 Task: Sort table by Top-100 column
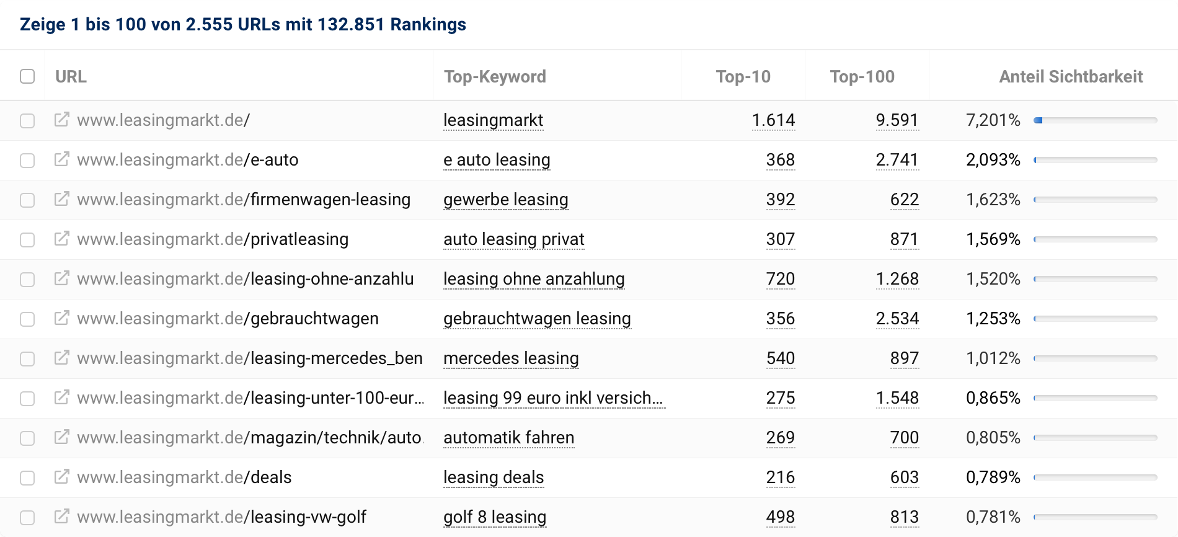pyautogui.click(x=862, y=76)
